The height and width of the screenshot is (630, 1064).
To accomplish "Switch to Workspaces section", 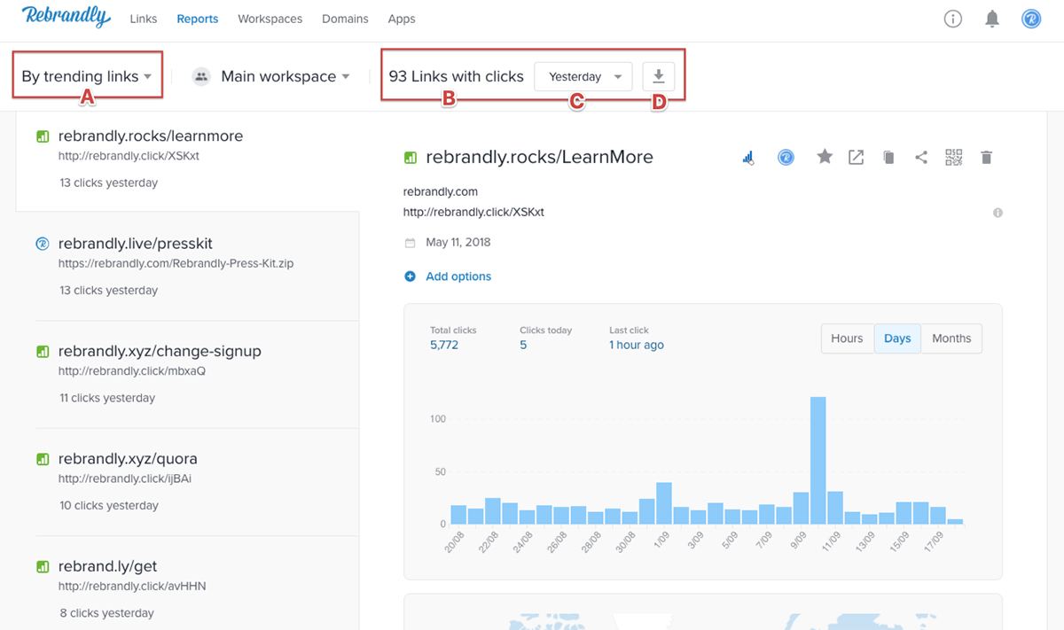I will coord(270,19).
